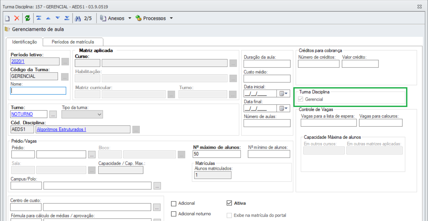428x221 pixels.
Task: Click the Gerenciamento de aula header icon
Action: click(x=7, y=29)
